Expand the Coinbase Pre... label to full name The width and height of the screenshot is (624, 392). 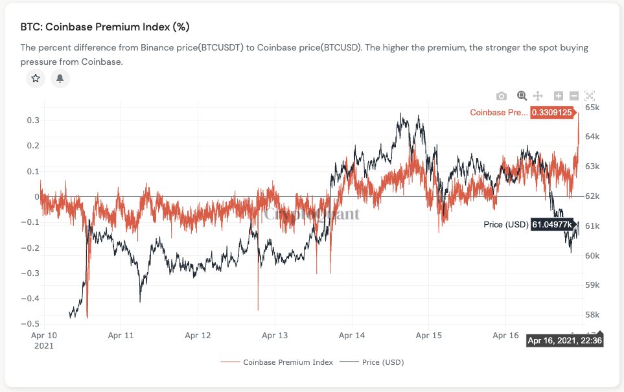point(499,112)
